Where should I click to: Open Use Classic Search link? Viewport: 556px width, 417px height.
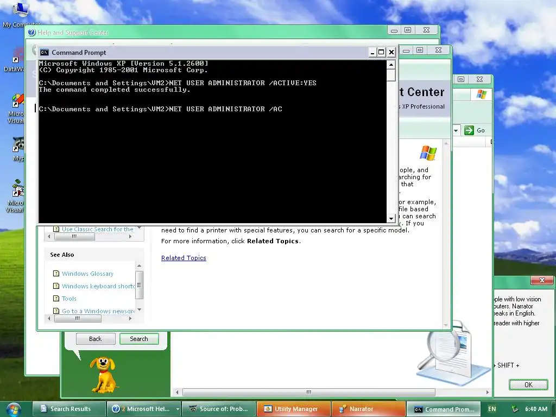click(98, 229)
